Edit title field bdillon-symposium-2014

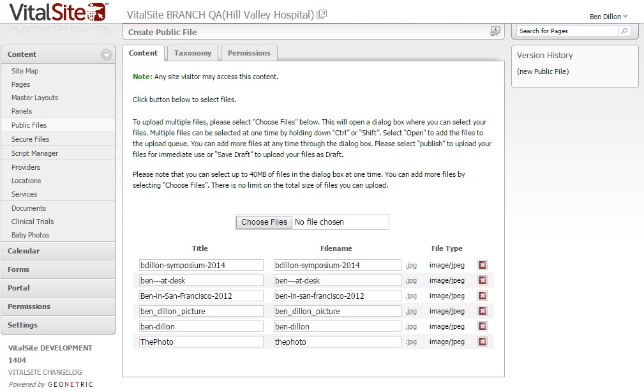coord(201,265)
